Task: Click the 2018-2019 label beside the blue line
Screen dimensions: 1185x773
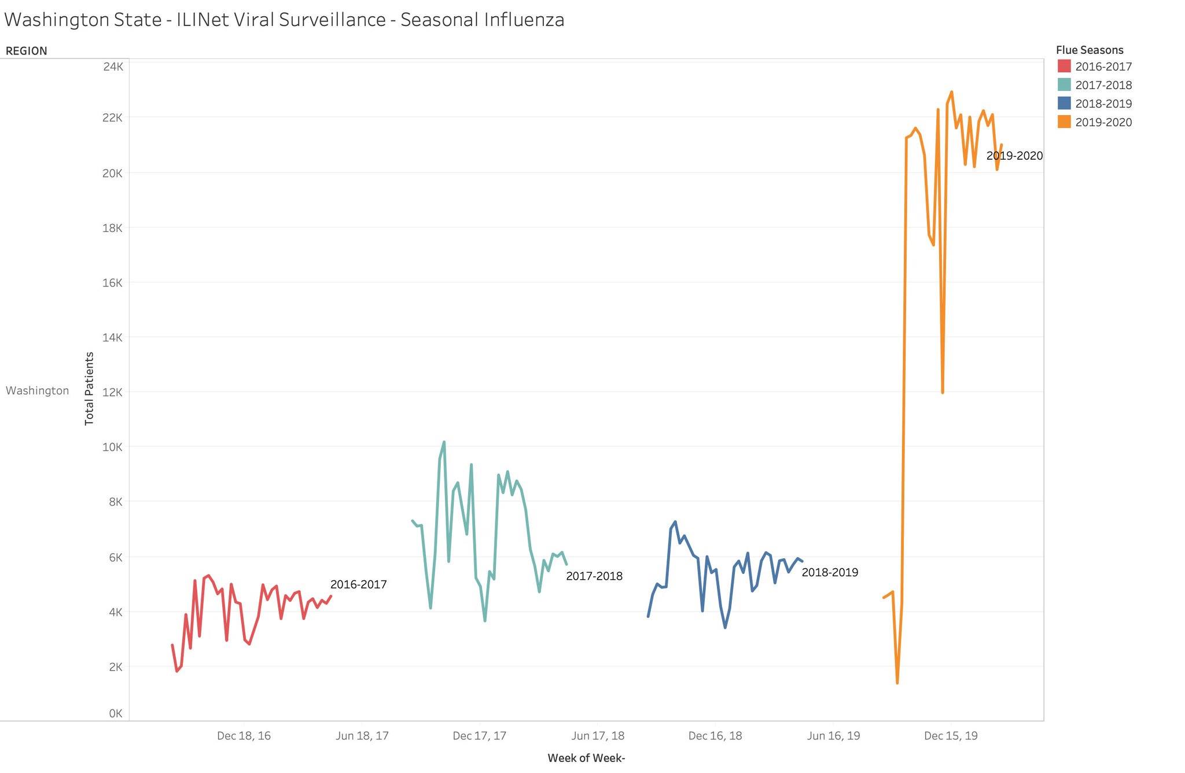Action: pyautogui.click(x=830, y=573)
